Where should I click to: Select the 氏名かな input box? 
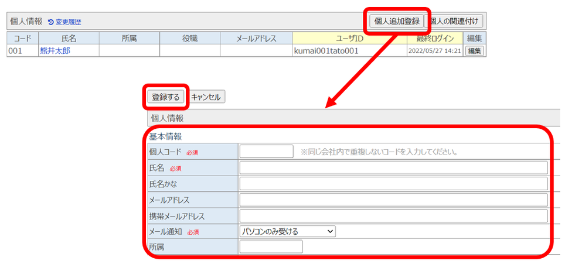(393, 184)
